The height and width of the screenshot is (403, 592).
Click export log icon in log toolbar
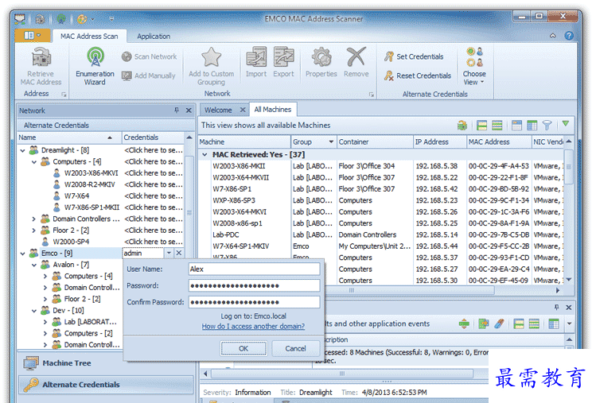[x=483, y=324]
